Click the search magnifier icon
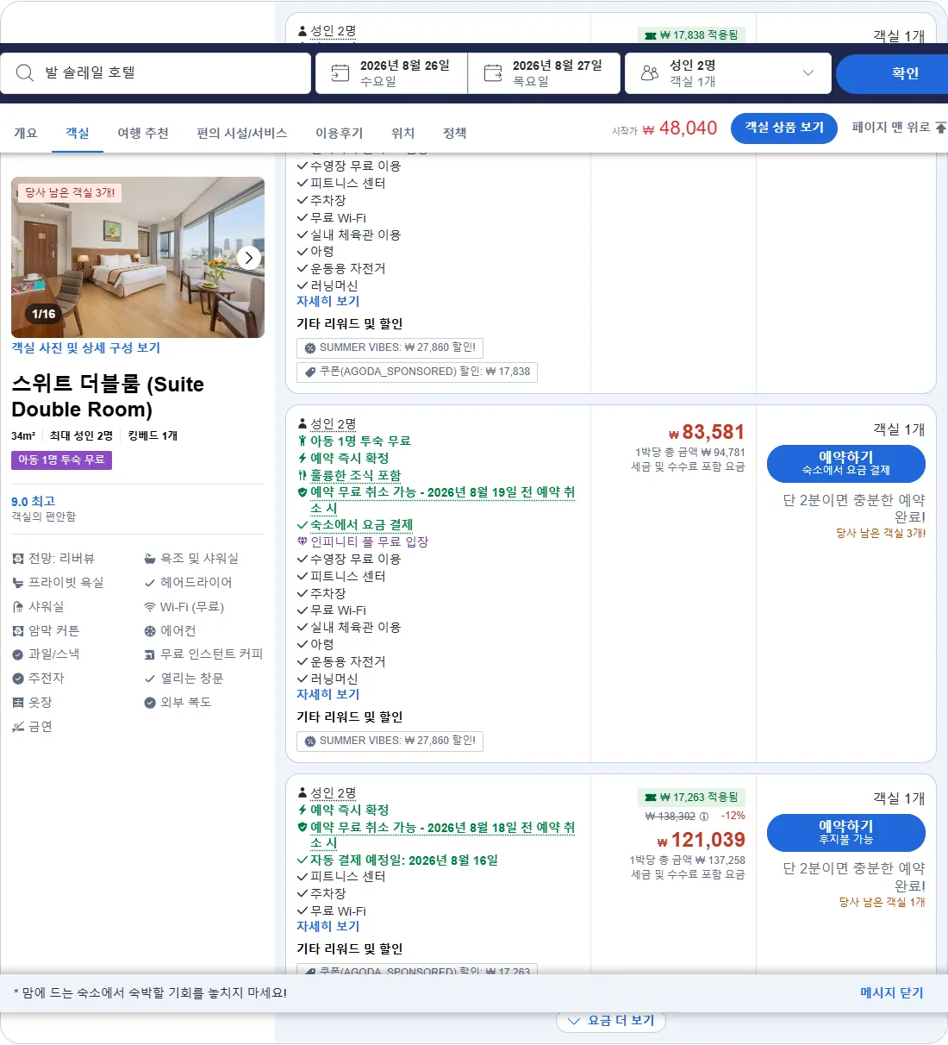This screenshot has width=948, height=1045. click(x=25, y=73)
